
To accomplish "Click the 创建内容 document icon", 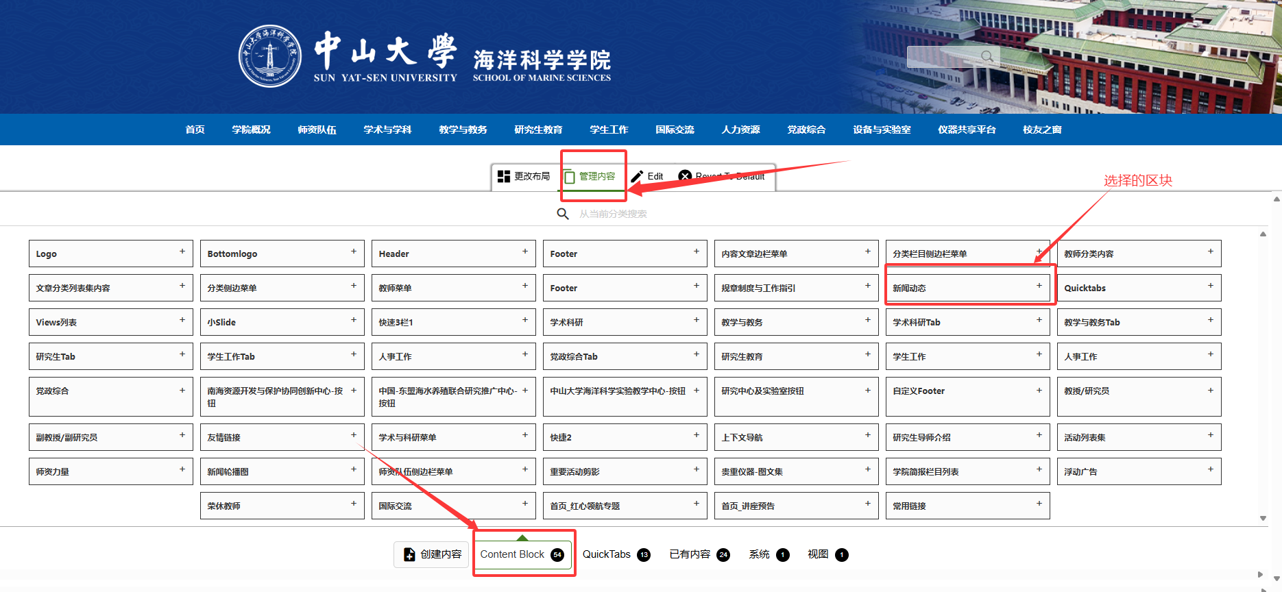I will 409,554.
